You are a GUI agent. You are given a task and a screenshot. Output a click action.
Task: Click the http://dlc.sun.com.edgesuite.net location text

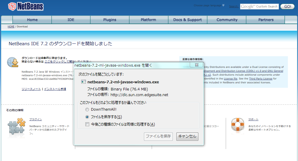(139, 95)
